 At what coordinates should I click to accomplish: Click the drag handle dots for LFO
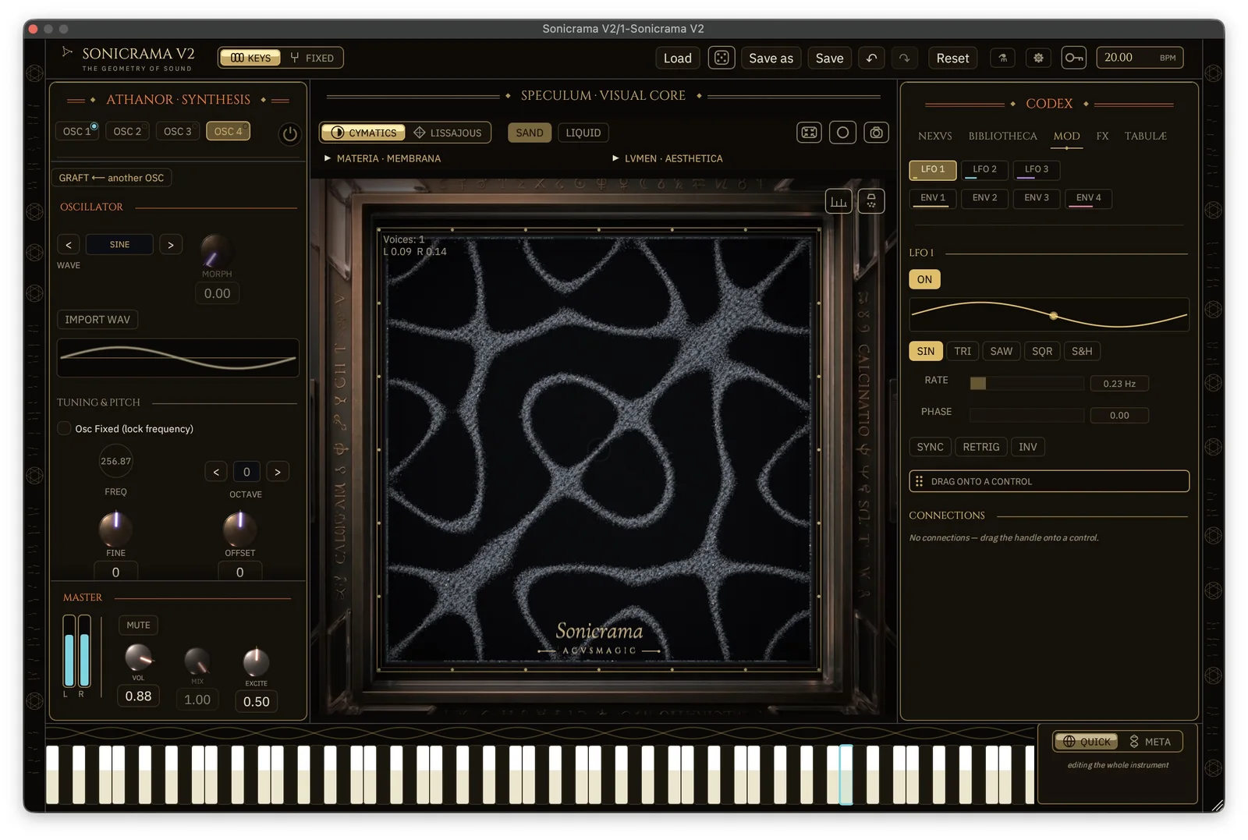[919, 481]
